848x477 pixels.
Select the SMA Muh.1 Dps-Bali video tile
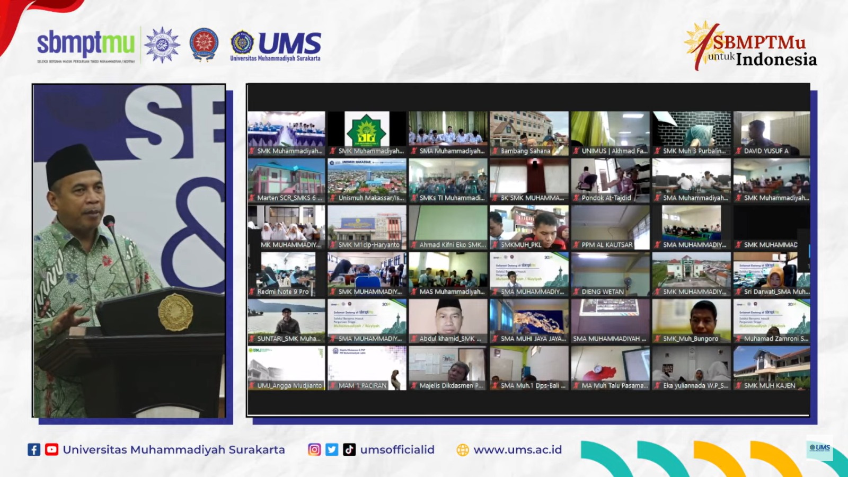coord(529,368)
